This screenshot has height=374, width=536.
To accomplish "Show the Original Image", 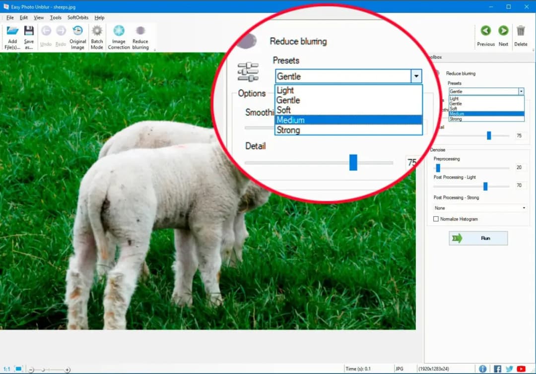I will coord(77,37).
